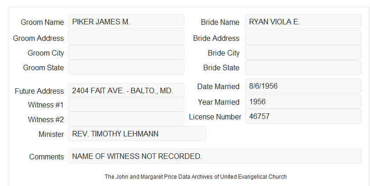Image resolution: width=370 pixels, height=186 pixels.
Task: Focus the Bride Address input box
Action: point(303,38)
